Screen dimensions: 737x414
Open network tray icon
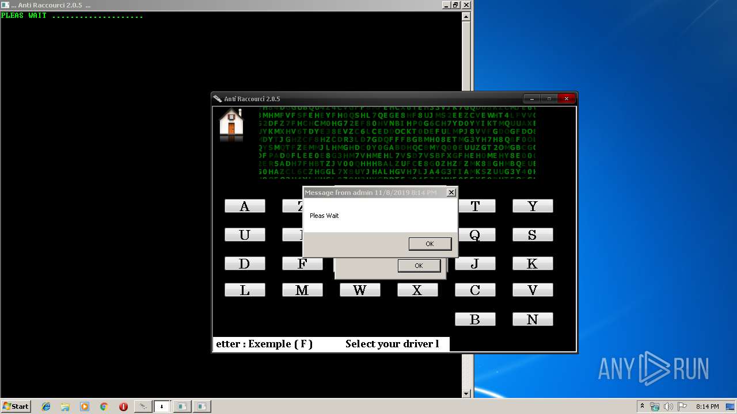pyautogui.click(x=655, y=407)
